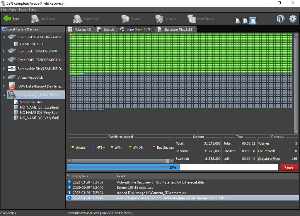Viewport: 300px width, 216px height.
Task: Select log entry 'Kernel 6.03.15 initialized'
Action: [183, 188]
